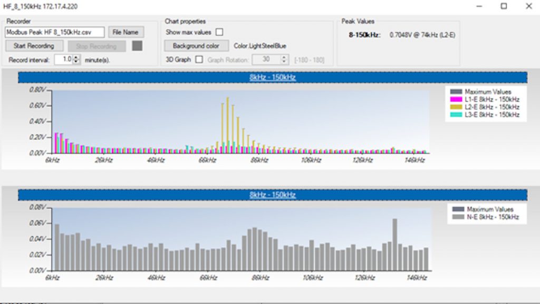Increase Graph Rotation with up arrow

point(284,57)
